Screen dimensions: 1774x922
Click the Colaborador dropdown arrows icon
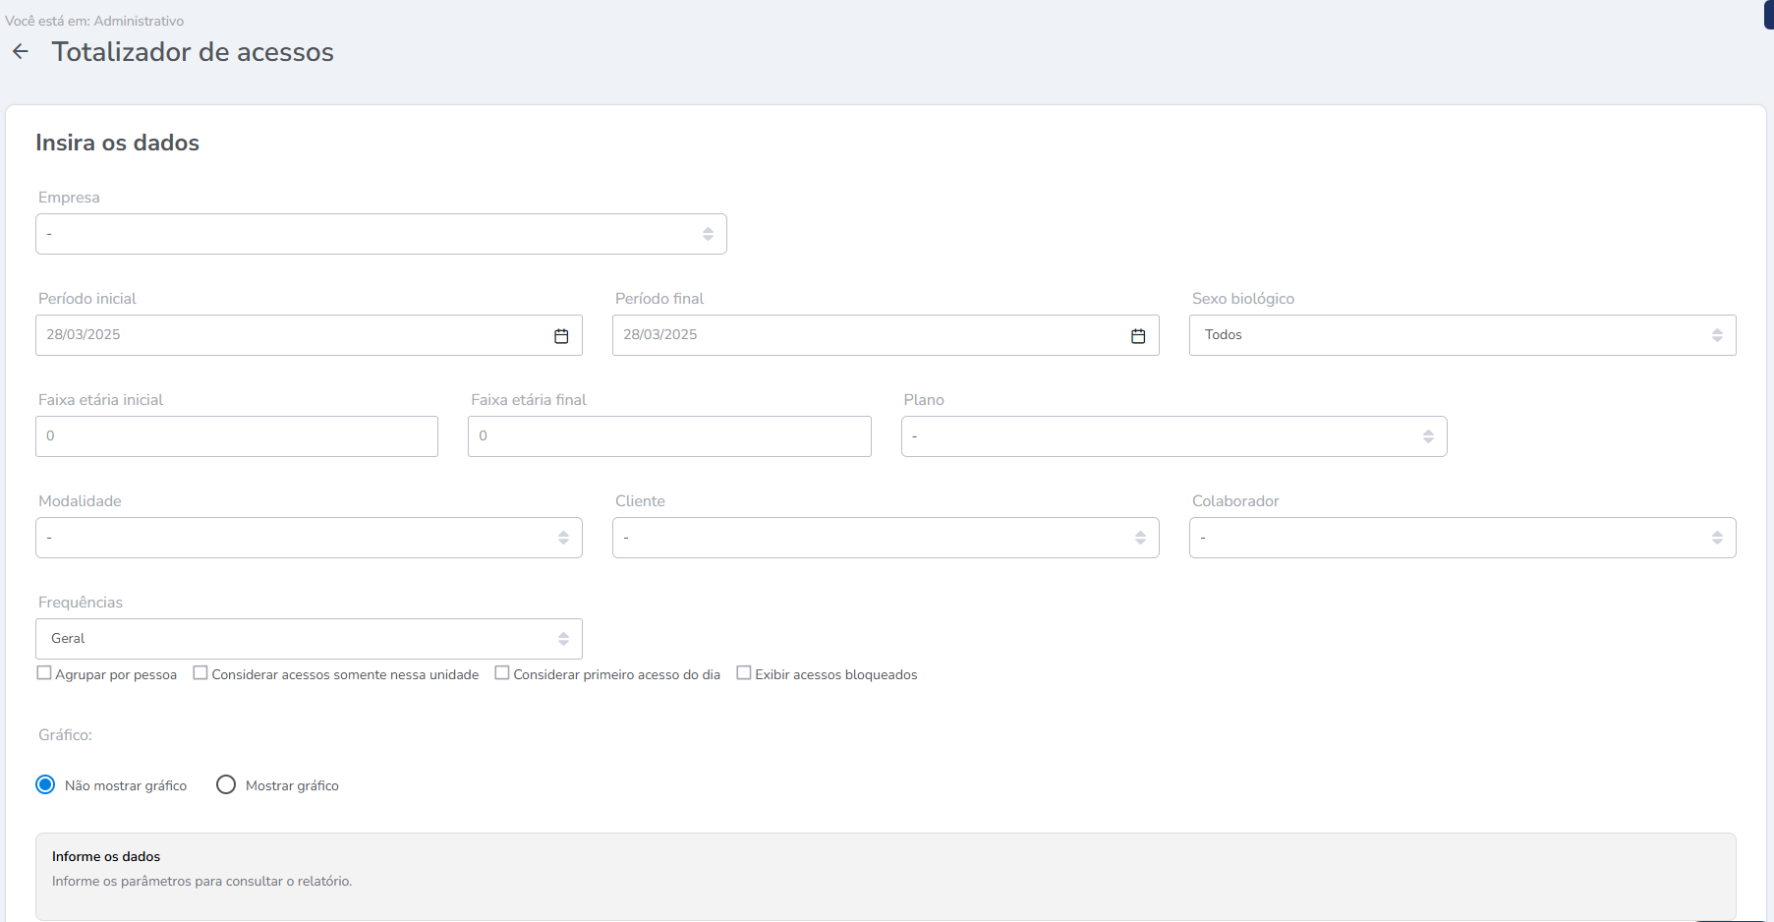(x=1717, y=538)
